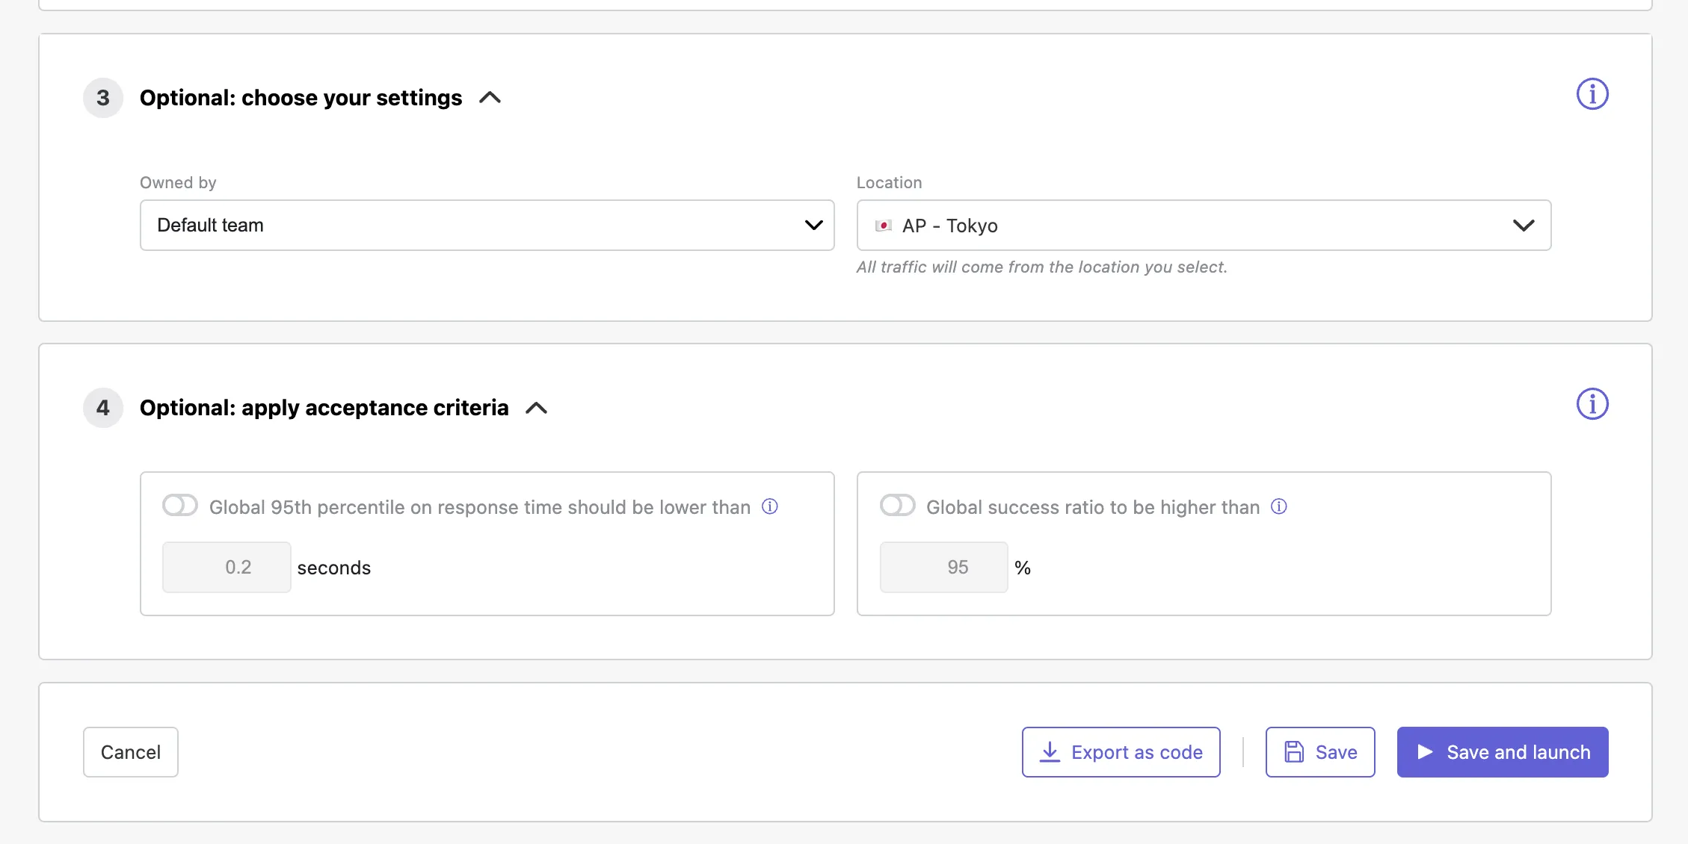This screenshot has width=1688, height=844.
Task: Click the Save and launch button
Action: [1517, 752]
